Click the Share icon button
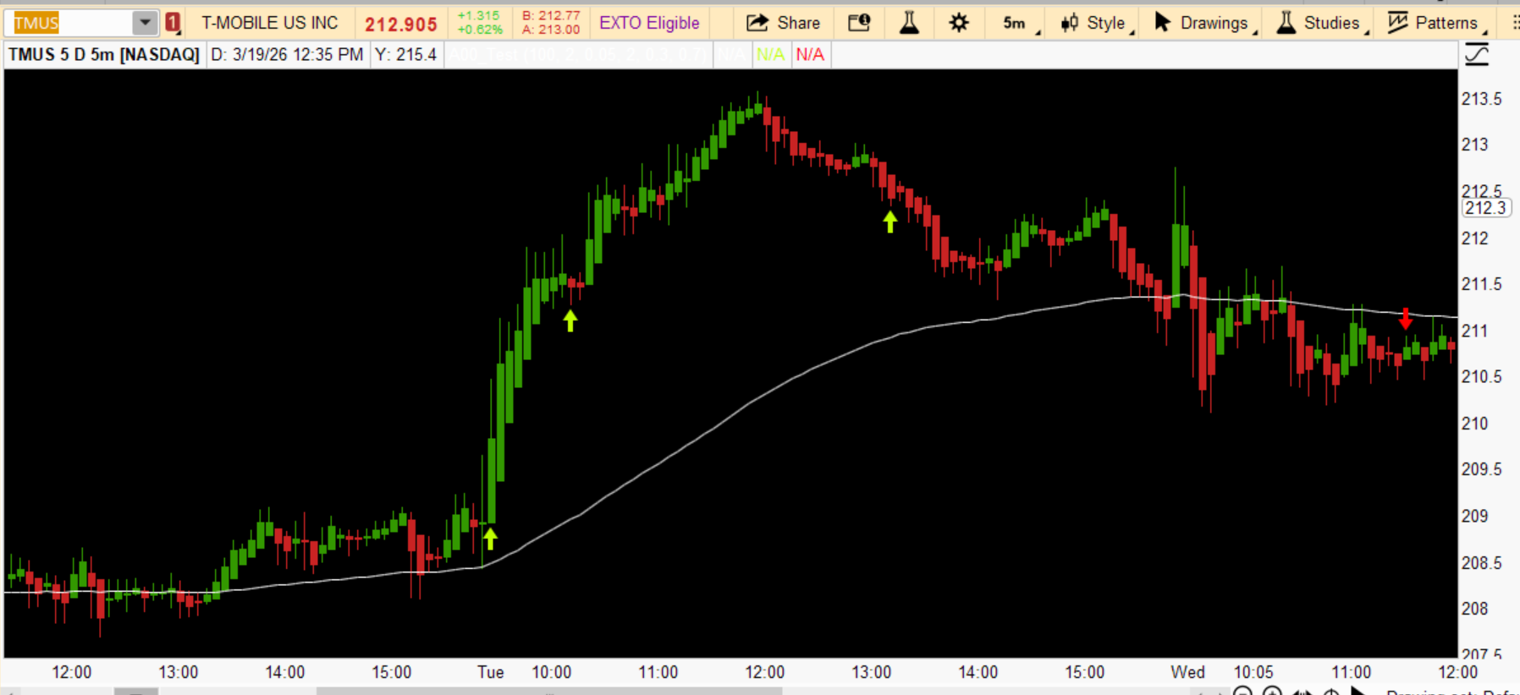 [783, 23]
